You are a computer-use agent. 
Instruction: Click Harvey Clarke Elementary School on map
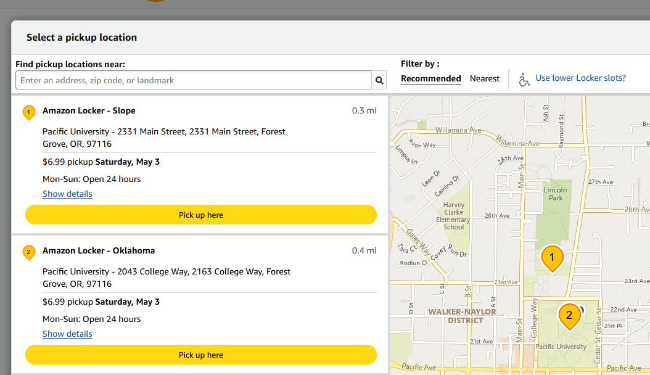[453, 216]
